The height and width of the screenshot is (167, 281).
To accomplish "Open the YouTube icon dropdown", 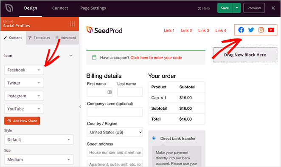I will (24, 109).
